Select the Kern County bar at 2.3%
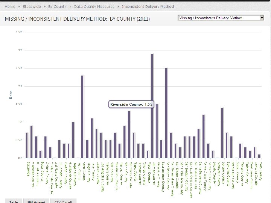 click(x=82, y=117)
